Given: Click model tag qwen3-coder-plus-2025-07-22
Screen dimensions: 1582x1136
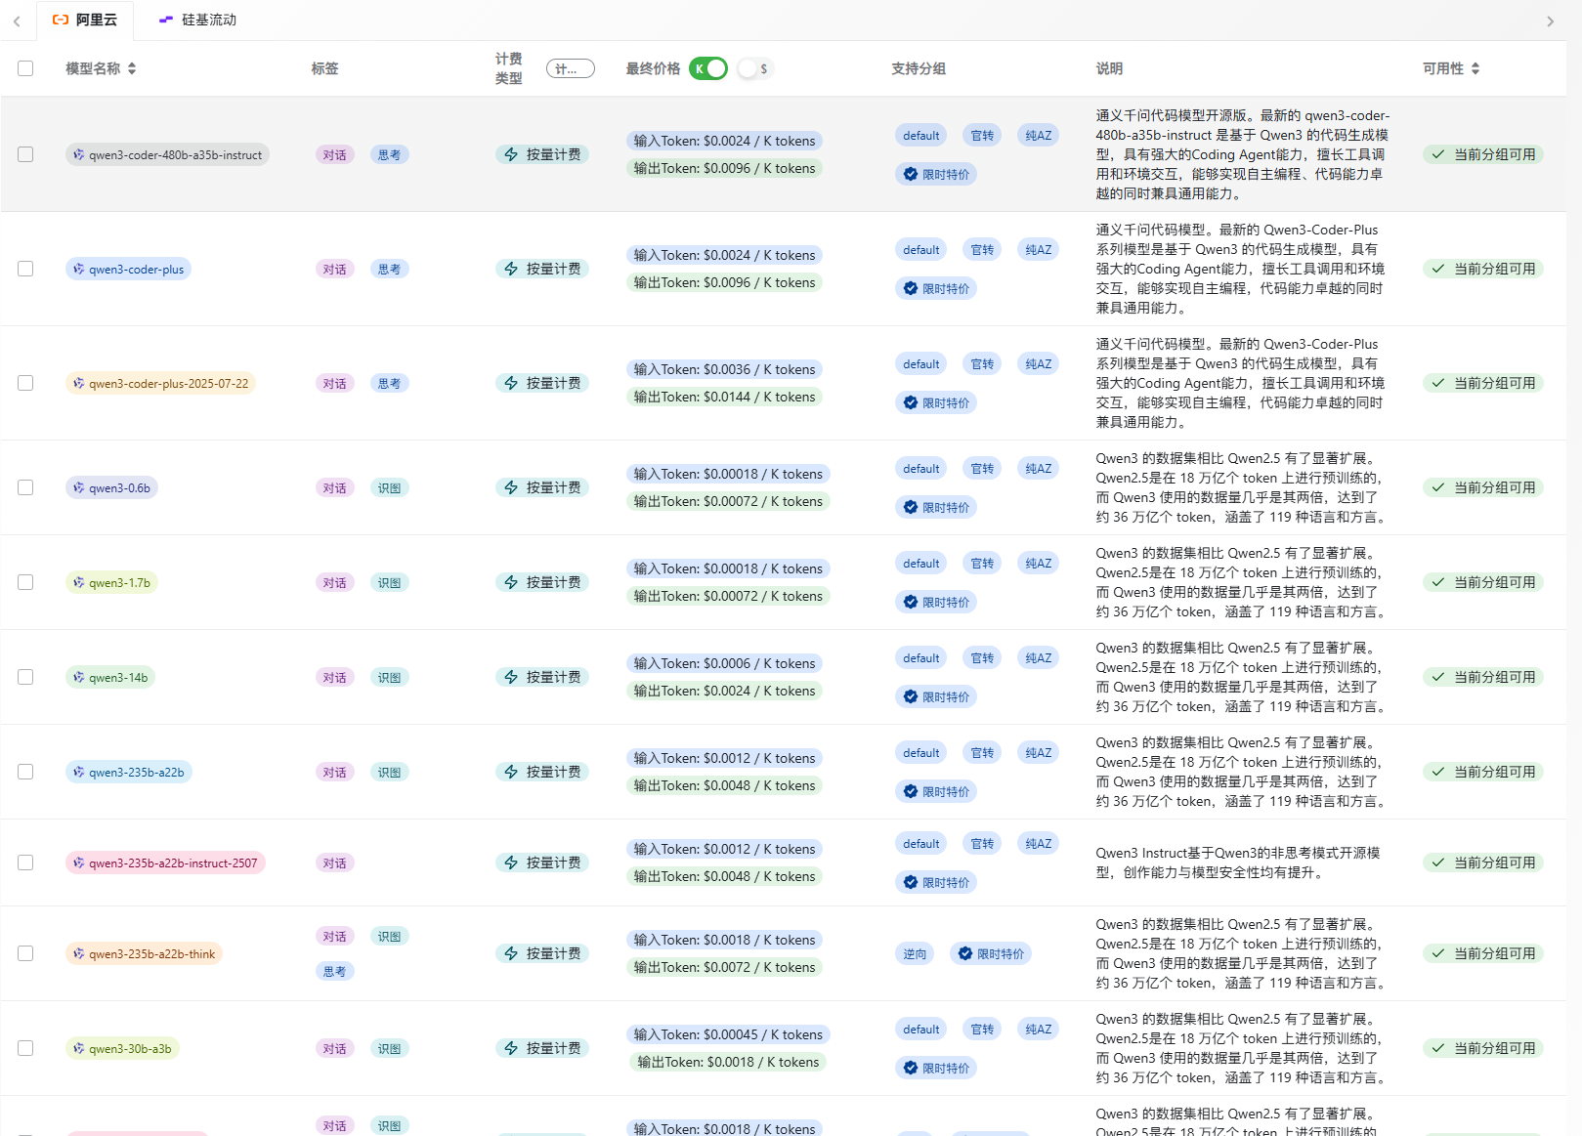Looking at the screenshot, I should 160,383.
